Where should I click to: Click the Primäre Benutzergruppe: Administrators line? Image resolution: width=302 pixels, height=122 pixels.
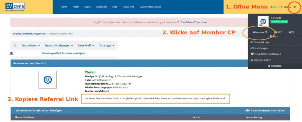tap(106, 88)
